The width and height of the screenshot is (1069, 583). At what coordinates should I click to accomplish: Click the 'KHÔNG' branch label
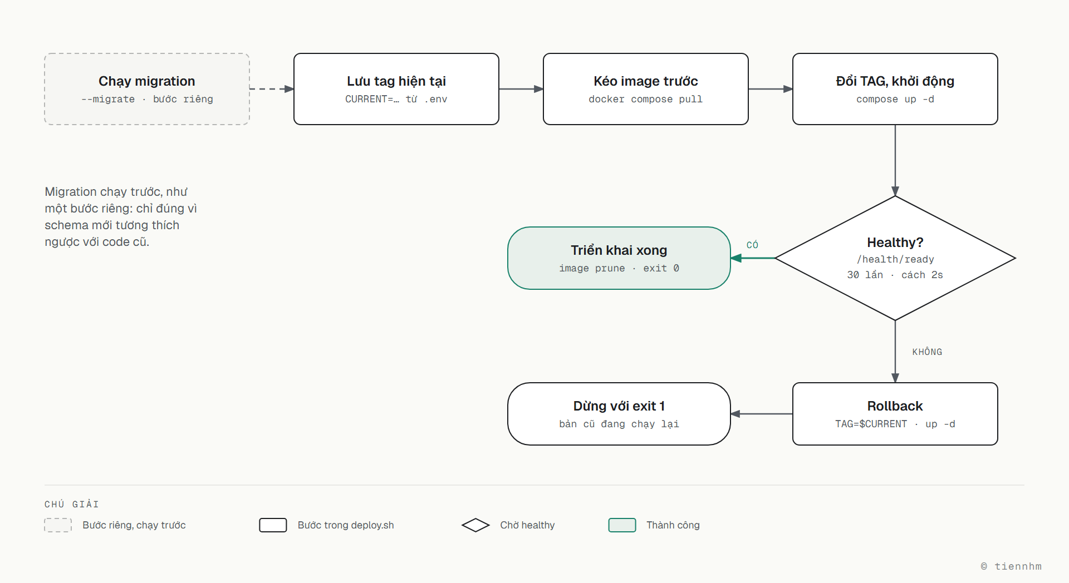[927, 352]
